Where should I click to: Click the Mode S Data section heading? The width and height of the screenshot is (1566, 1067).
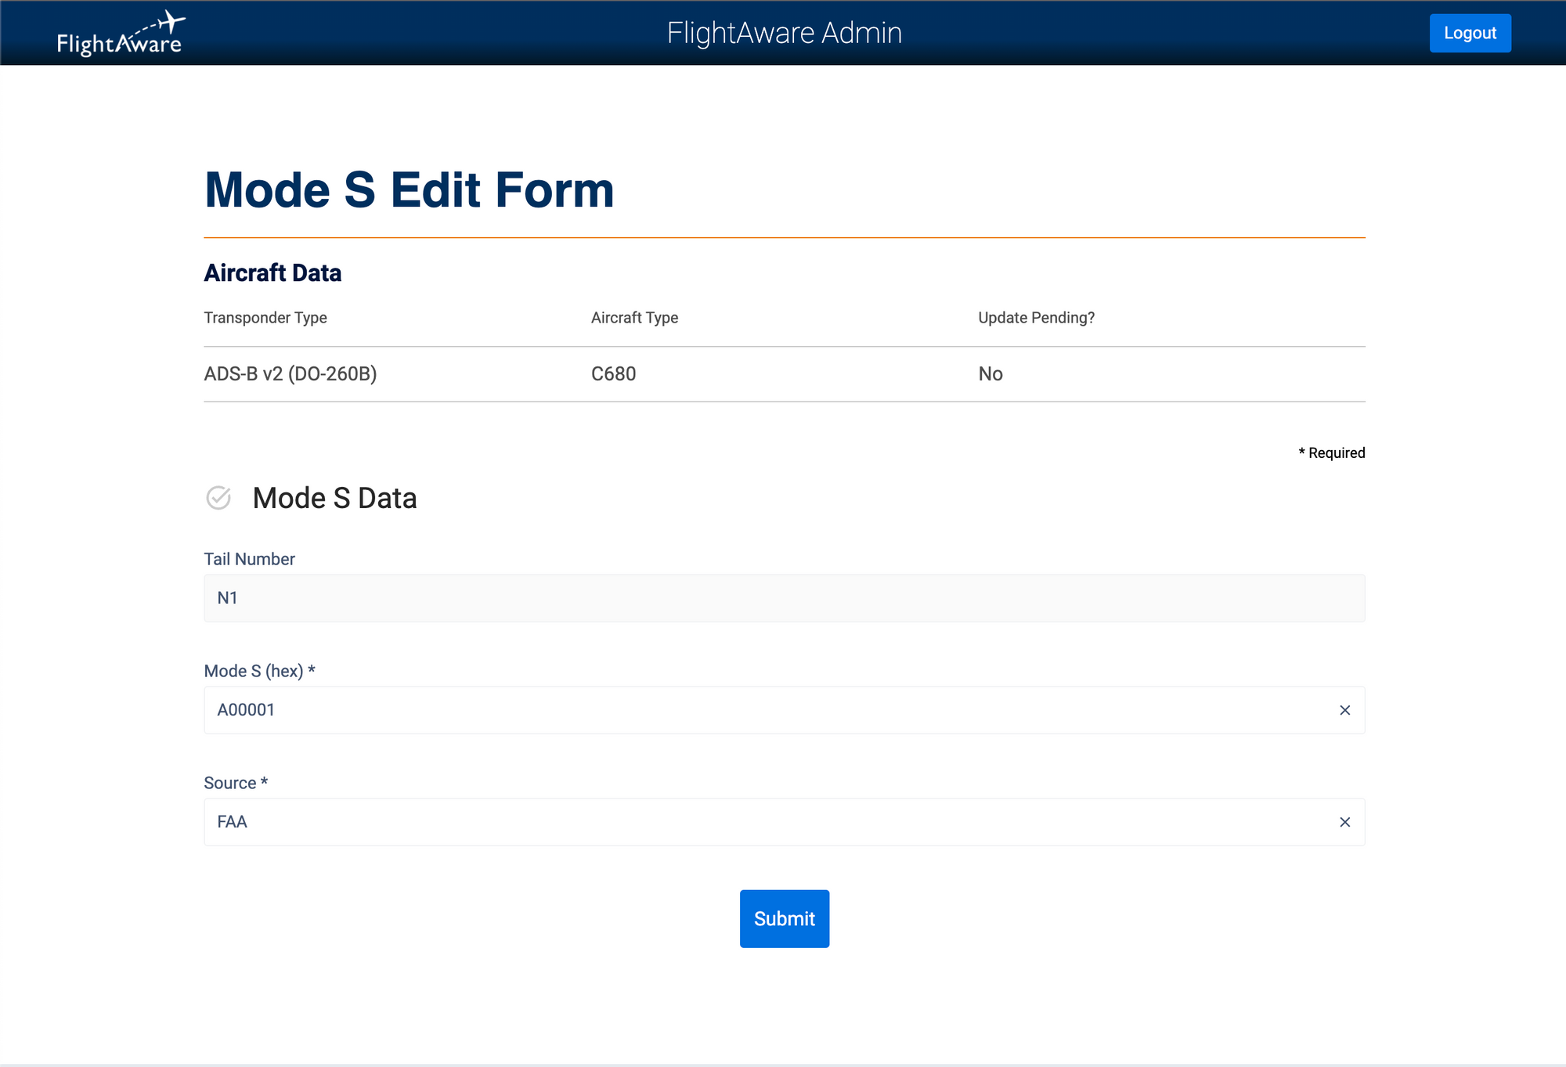[334, 498]
